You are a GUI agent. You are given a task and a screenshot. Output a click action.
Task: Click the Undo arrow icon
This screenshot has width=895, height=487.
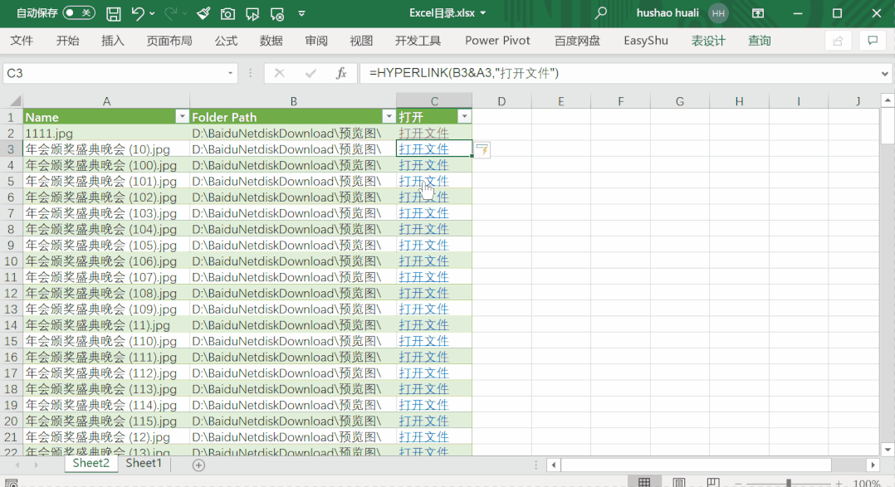pos(138,13)
